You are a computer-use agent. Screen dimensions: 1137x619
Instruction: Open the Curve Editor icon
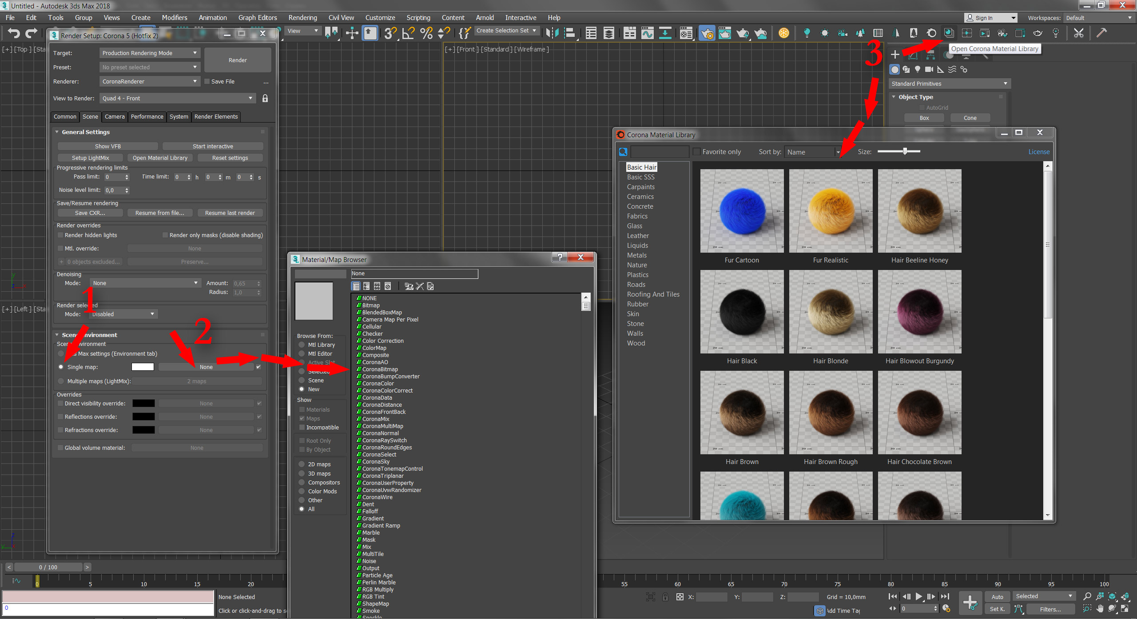tap(648, 33)
